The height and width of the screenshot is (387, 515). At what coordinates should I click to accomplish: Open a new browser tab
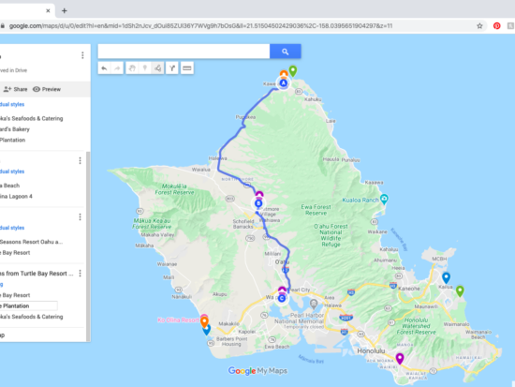tap(65, 11)
